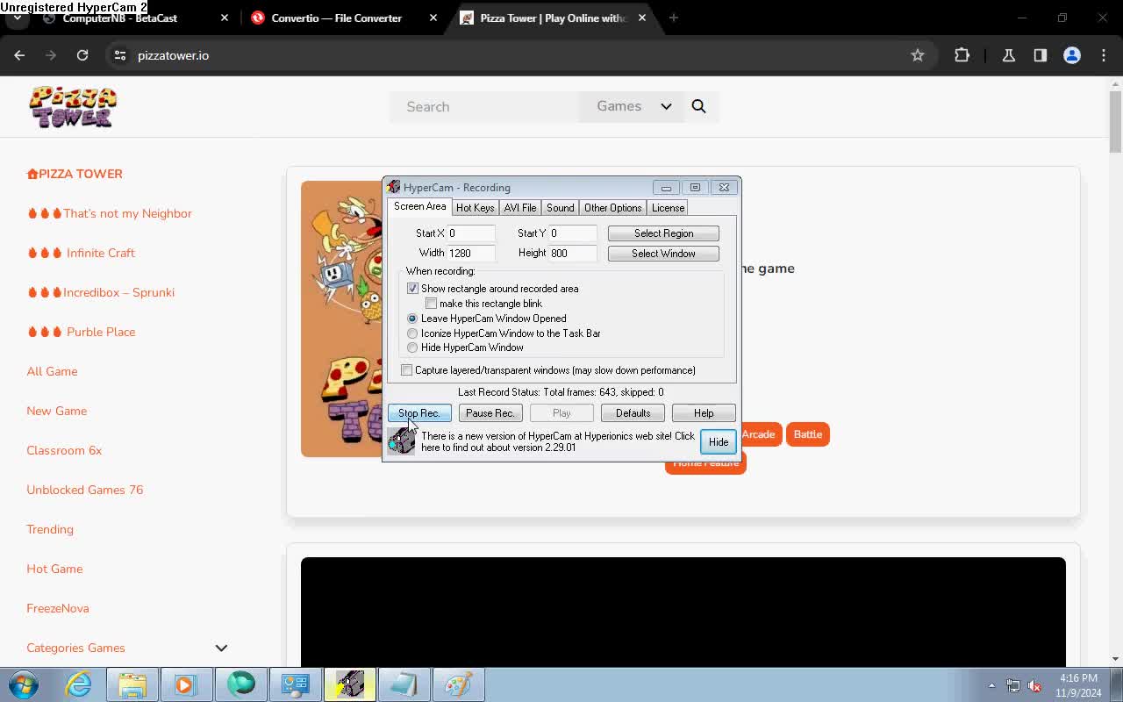Toggle Show rectangle around recorded area

coord(412,289)
